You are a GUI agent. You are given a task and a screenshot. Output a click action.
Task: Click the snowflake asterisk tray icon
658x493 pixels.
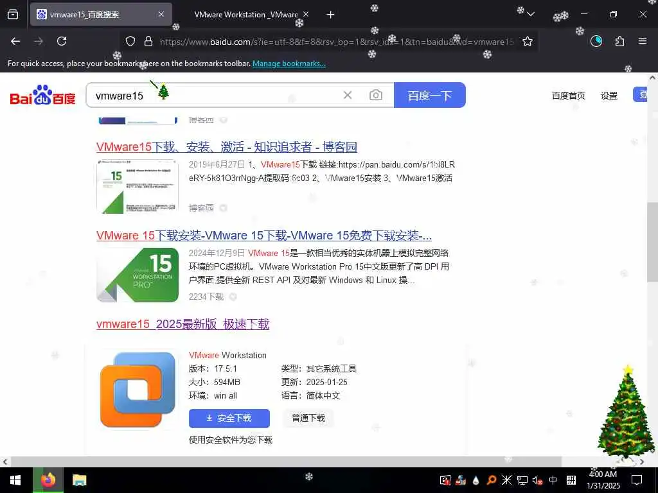[506, 480]
